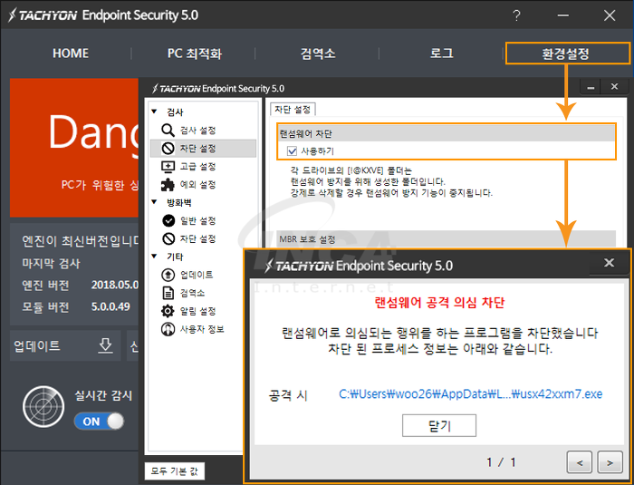Click the 차단 설정 icon under 방화벽
Image resolution: width=634 pixels, height=485 pixels.
point(168,238)
